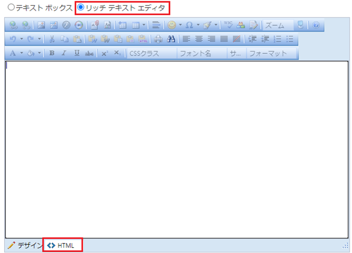
Task: Open the template manager icon
Action: (107, 25)
